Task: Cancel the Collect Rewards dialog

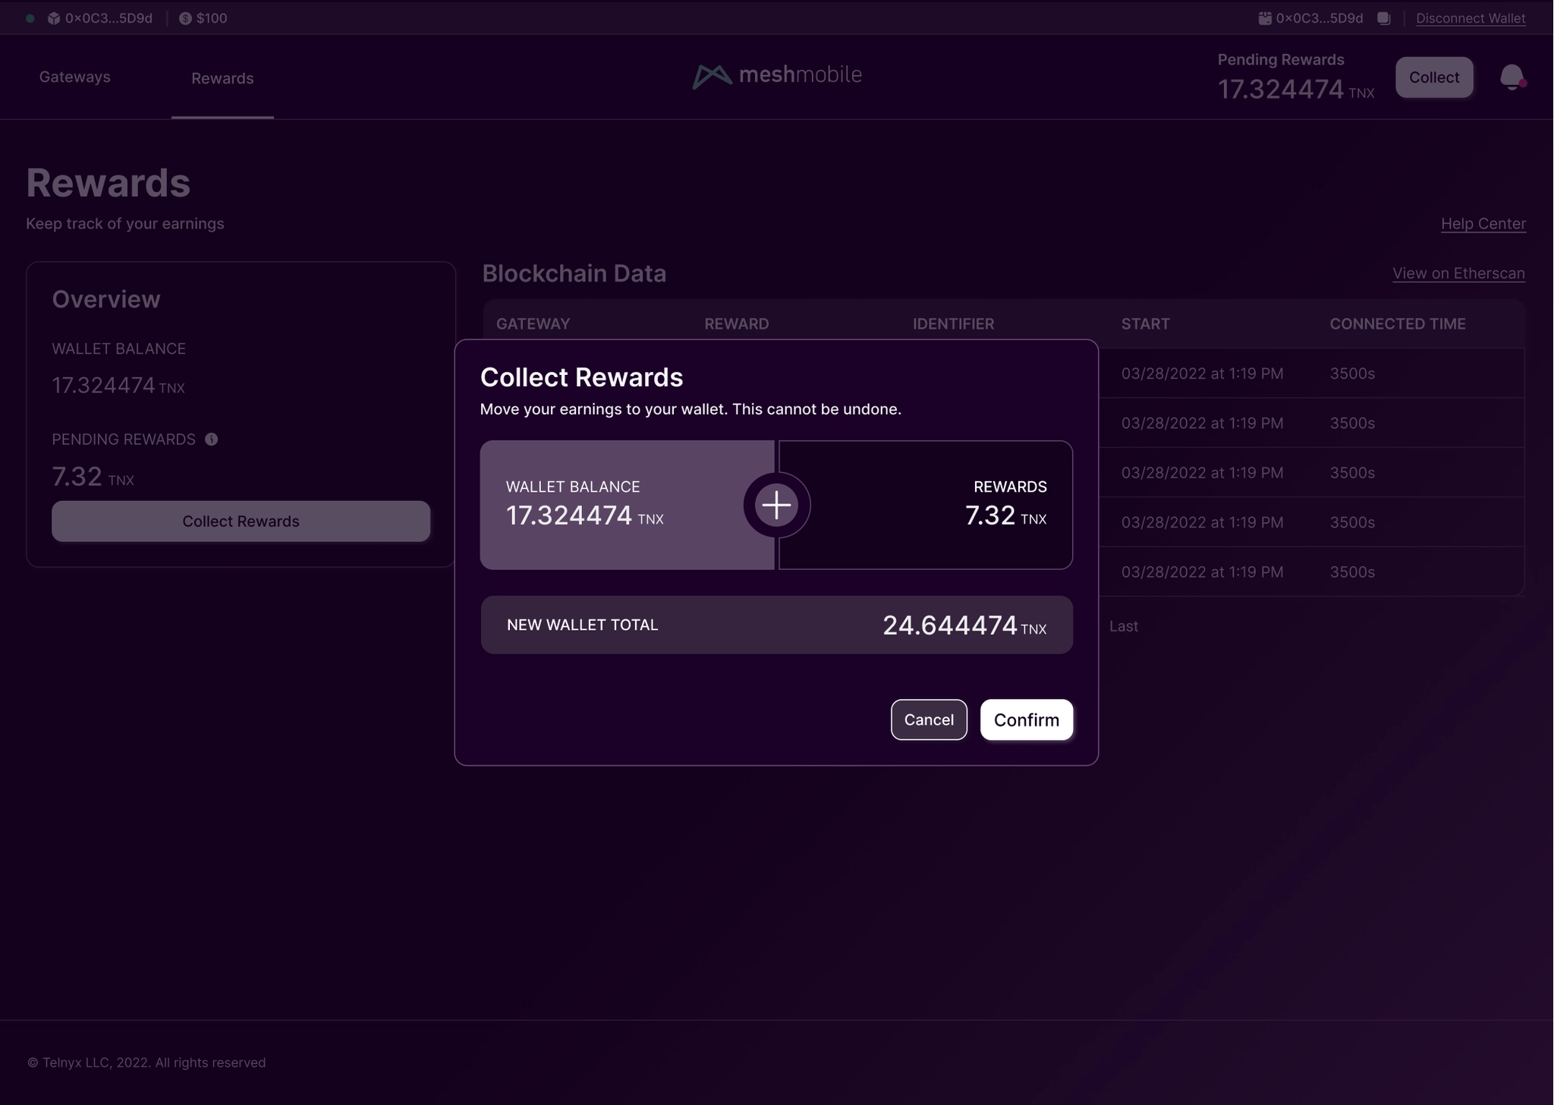Action: [928, 719]
